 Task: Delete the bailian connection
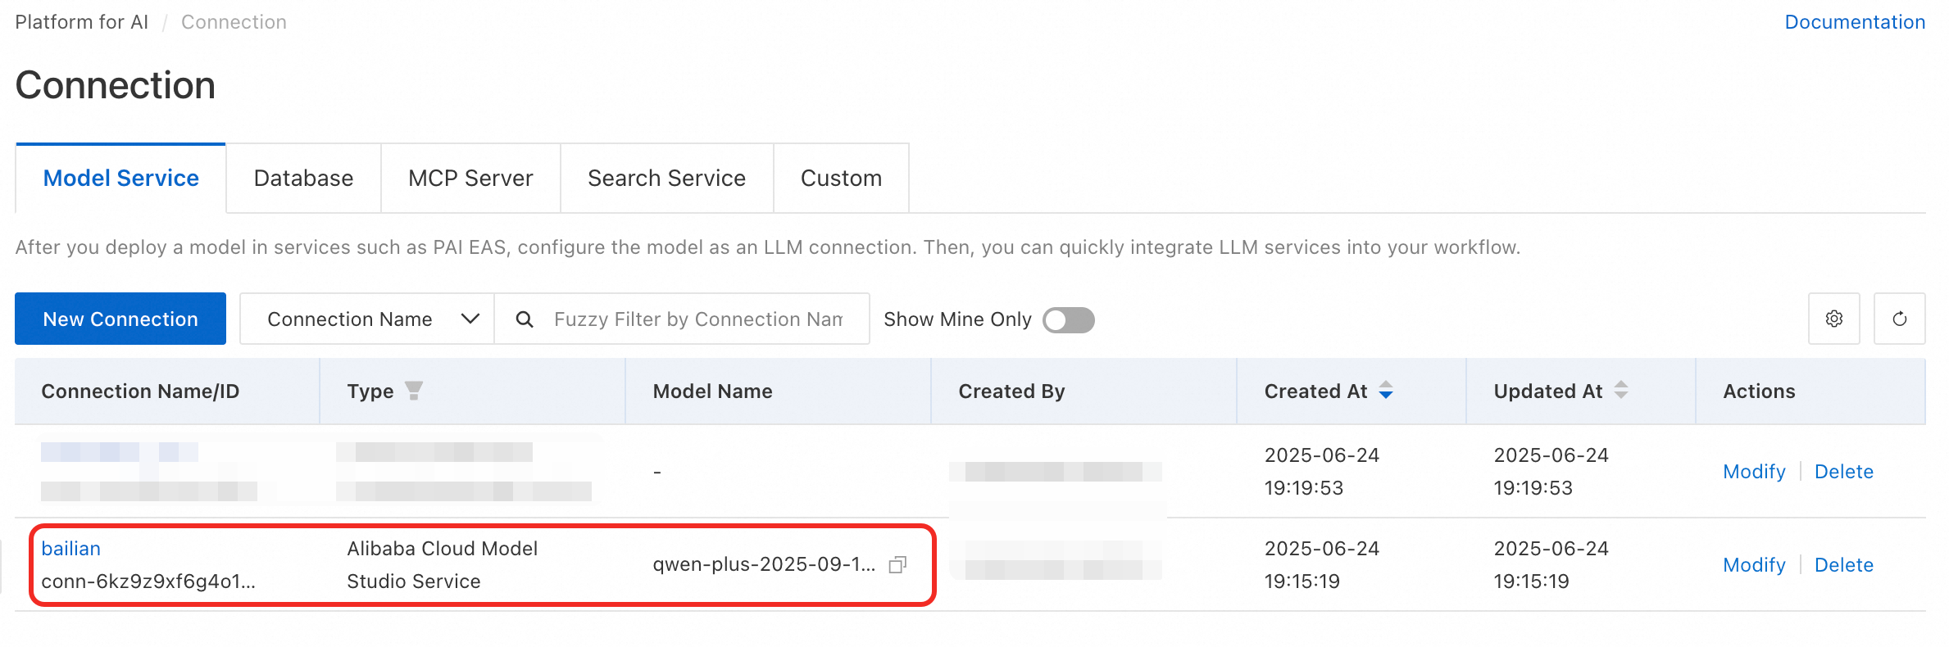pos(1844,564)
